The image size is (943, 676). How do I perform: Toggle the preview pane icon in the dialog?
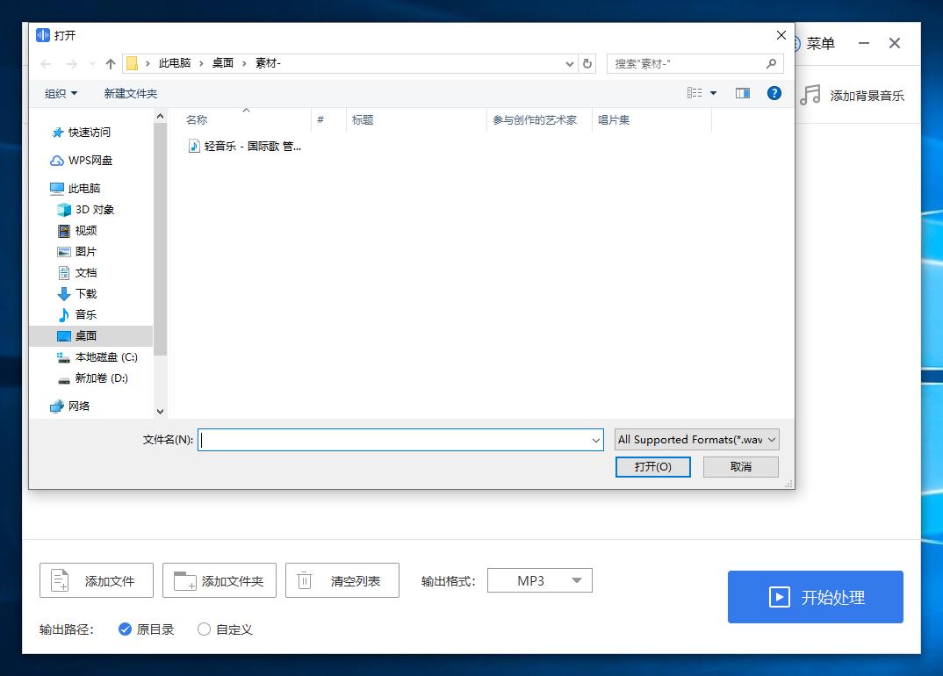tap(742, 93)
